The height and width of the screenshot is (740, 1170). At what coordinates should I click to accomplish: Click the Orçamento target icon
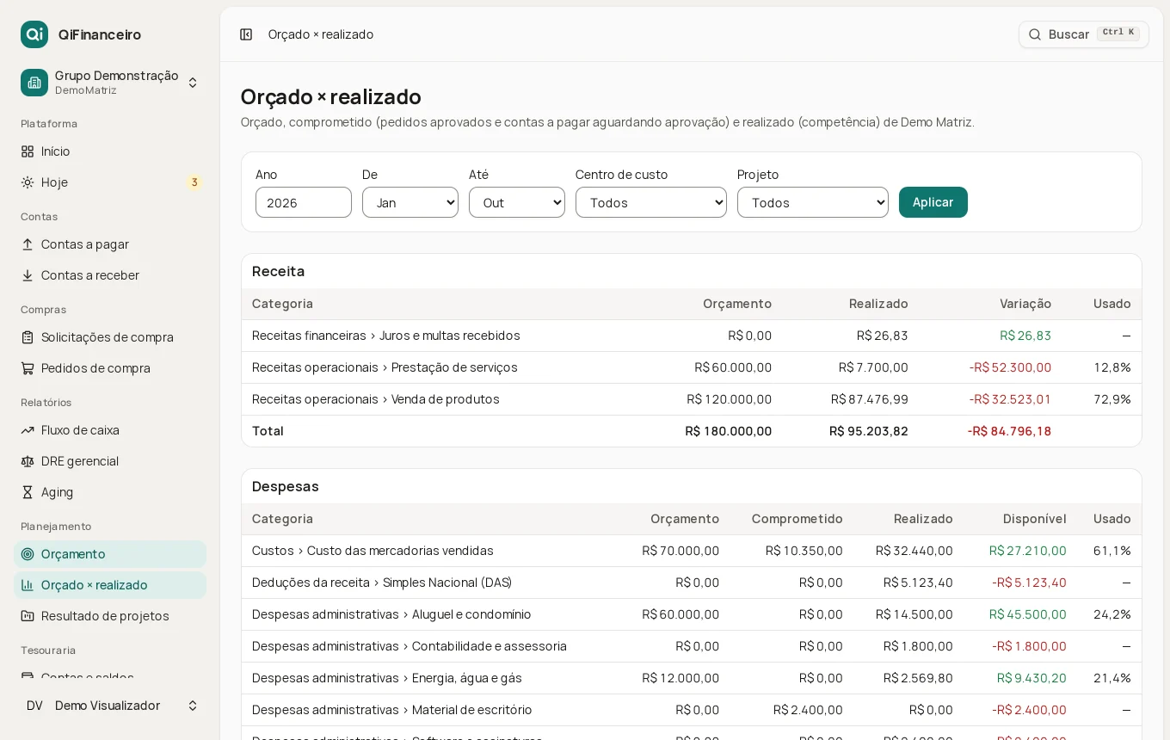(28, 554)
